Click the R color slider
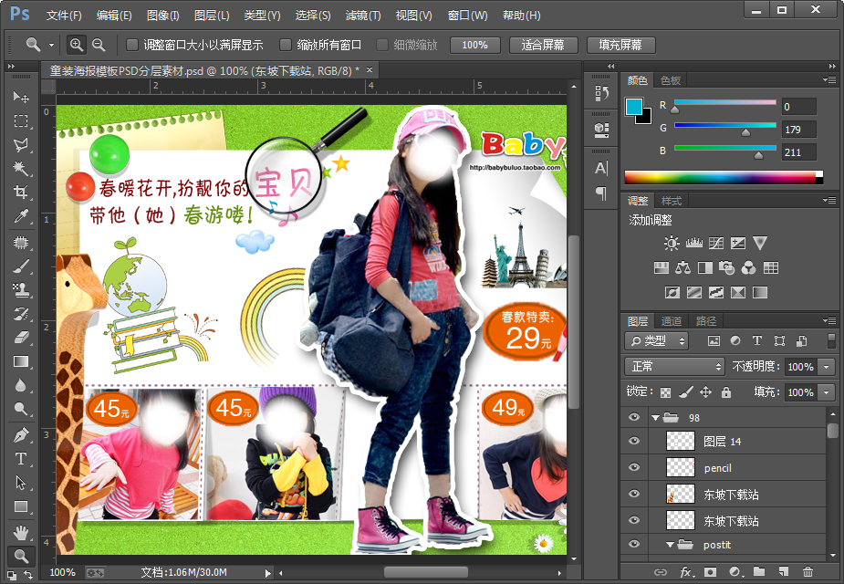The height and width of the screenshot is (584, 844). click(724, 102)
